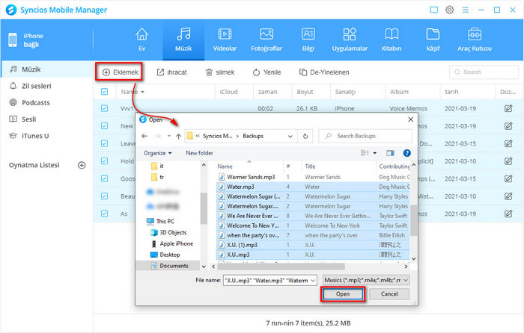Toggle the select-all checkbox in table header
The height and width of the screenshot is (333, 524).
click(104, 92)
